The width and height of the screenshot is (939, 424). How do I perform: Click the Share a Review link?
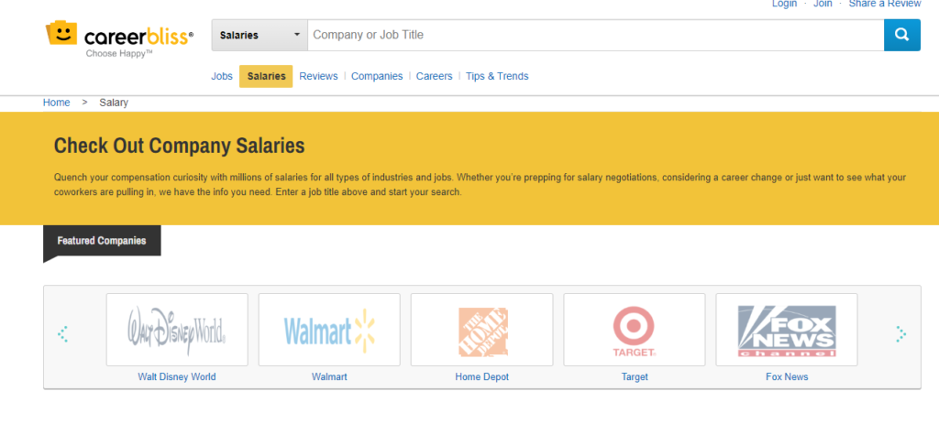pos(885,5)
